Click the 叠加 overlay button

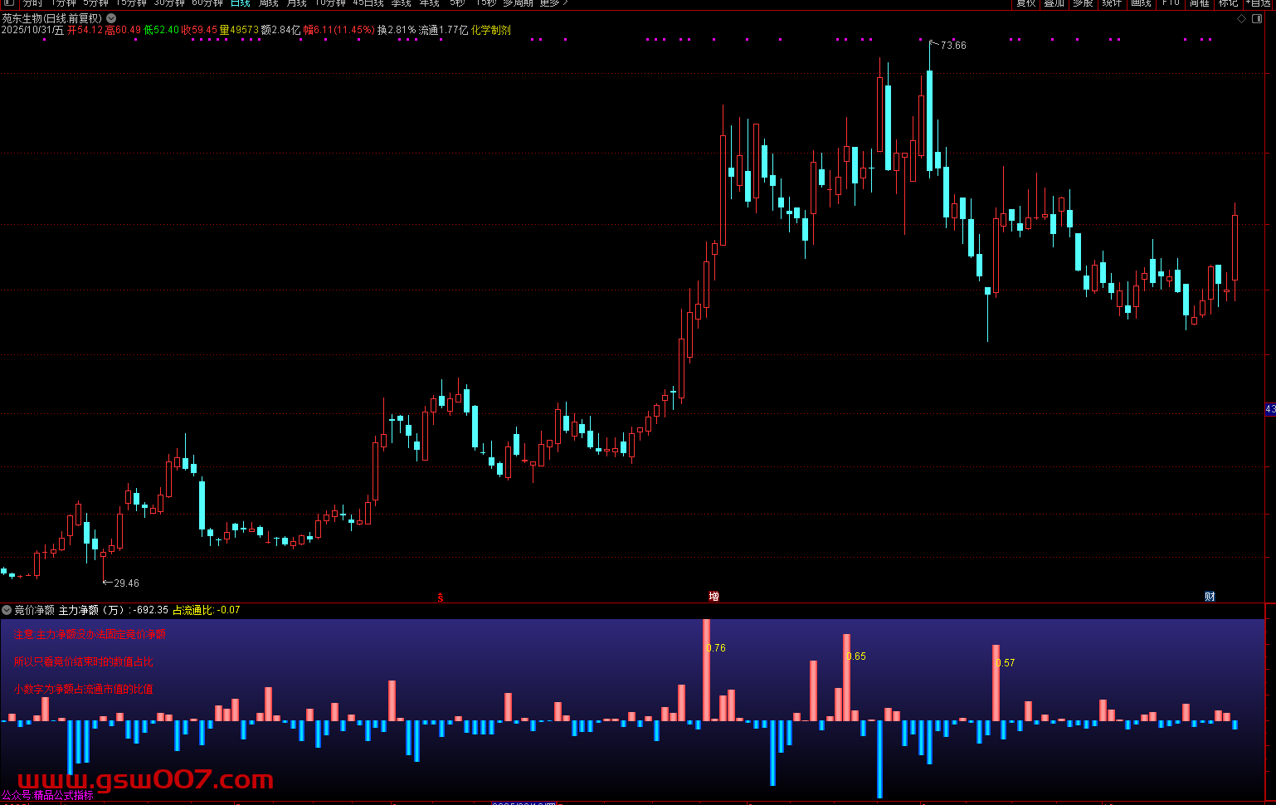pyautogui.click(x=1054, y=3)
